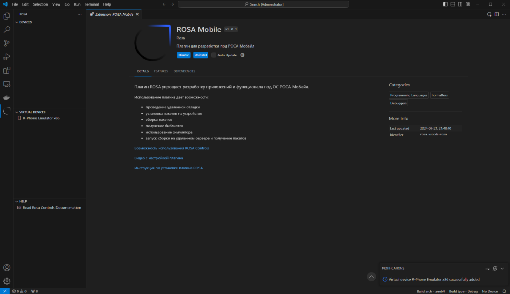The width and height of the screenshot is (510, 294).
Task: Select R-Phone Emulator x86 virtual device
Action: [x=41, y=118]
